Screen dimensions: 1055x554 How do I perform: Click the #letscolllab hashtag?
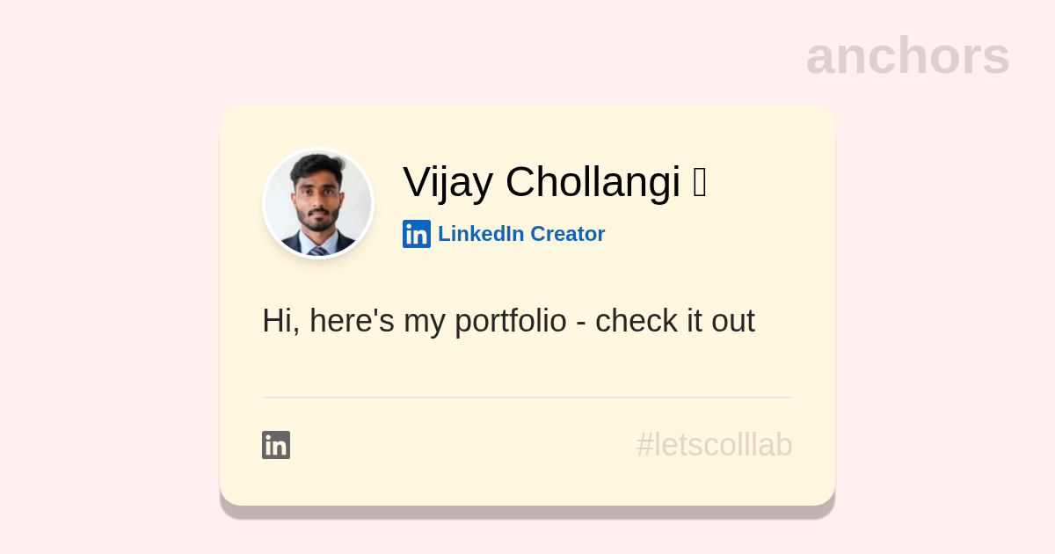click(714, 445)
